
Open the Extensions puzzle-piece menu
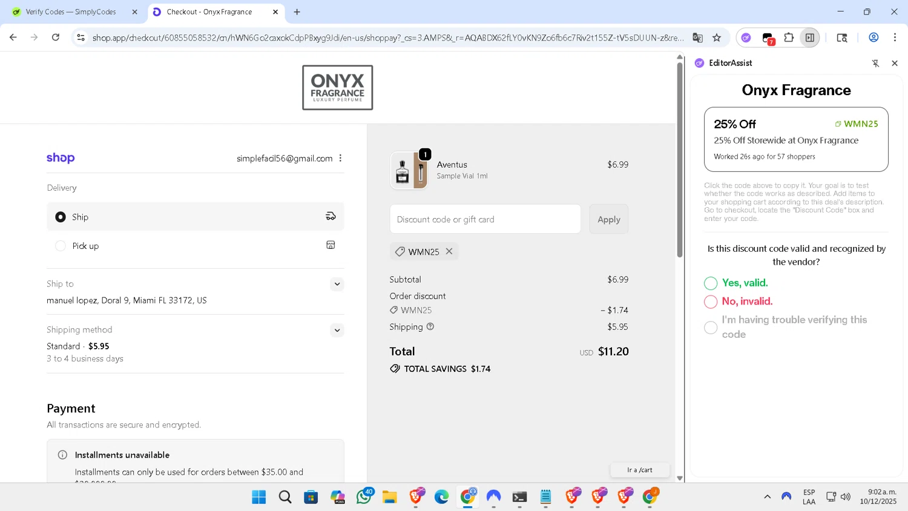click(789, 38)
